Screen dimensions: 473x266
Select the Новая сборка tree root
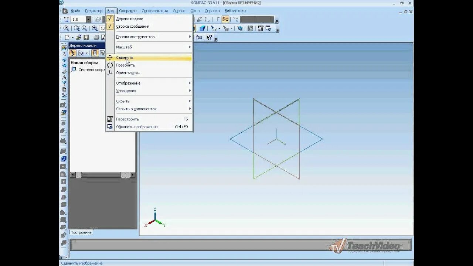click(85, 62)
